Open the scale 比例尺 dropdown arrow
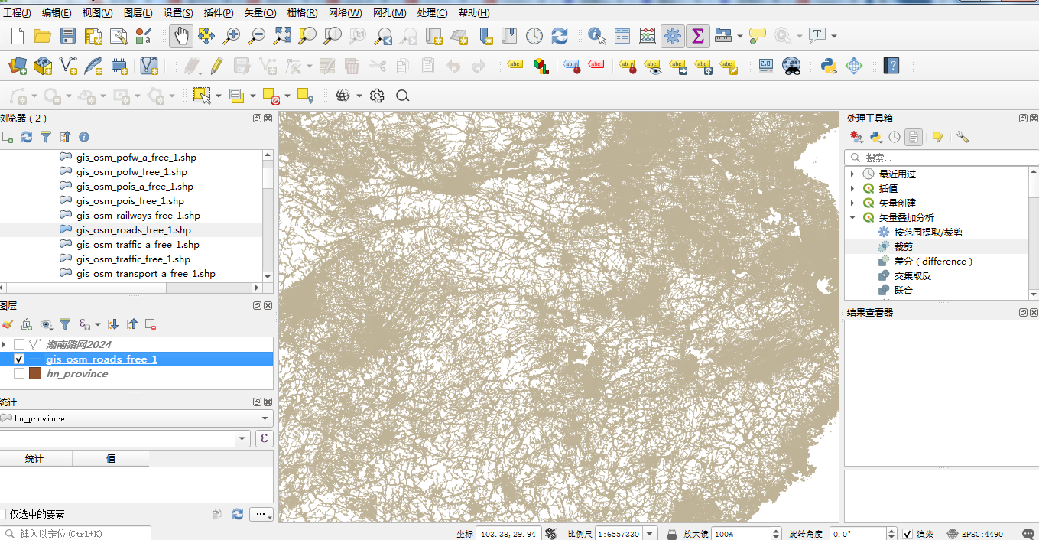 pos(650,534)
